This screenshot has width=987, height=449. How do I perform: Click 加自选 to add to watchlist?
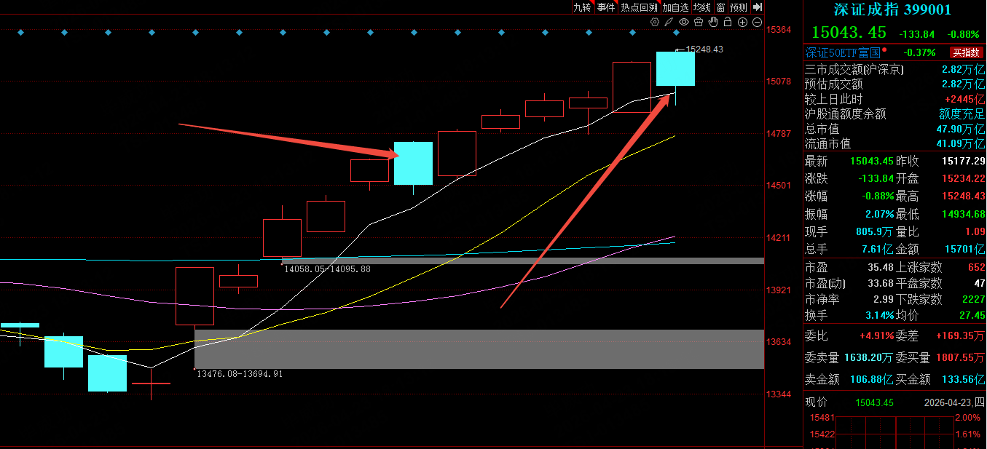[676, 7]
